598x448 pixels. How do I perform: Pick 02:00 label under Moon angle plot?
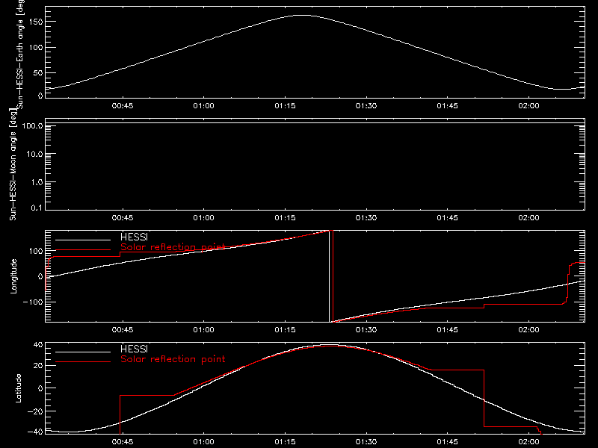pyautogui.click(x=528, y=218)
